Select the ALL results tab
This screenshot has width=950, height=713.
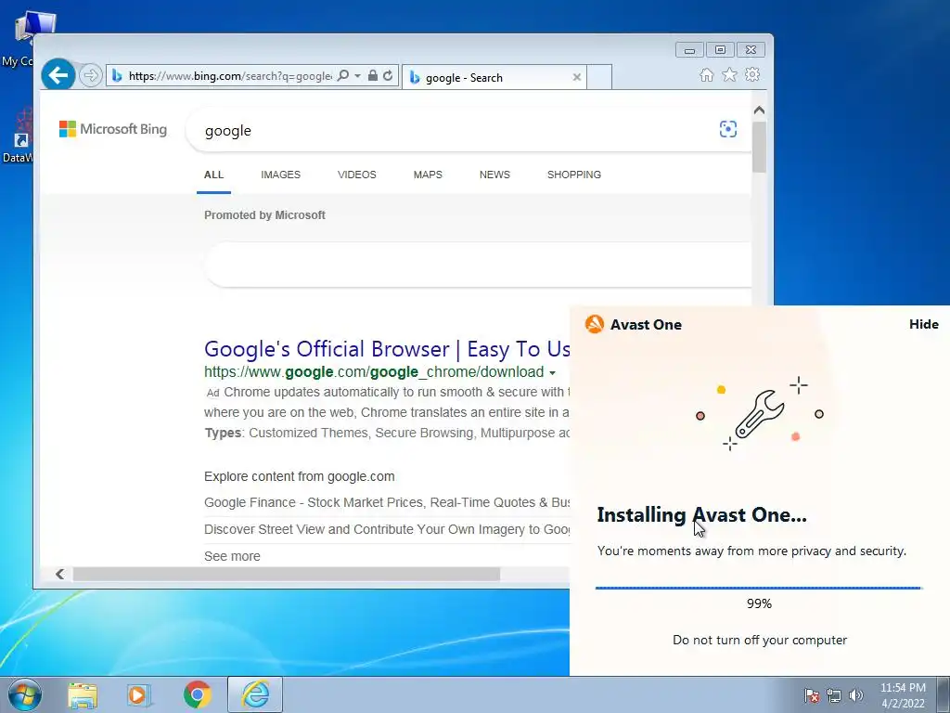214,175
